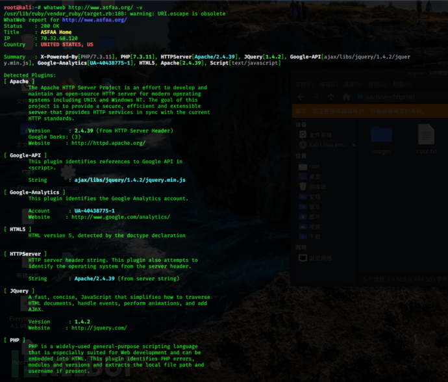
Task: Click the URI.escape is obsolete warning line
Action: click(114, 14)
